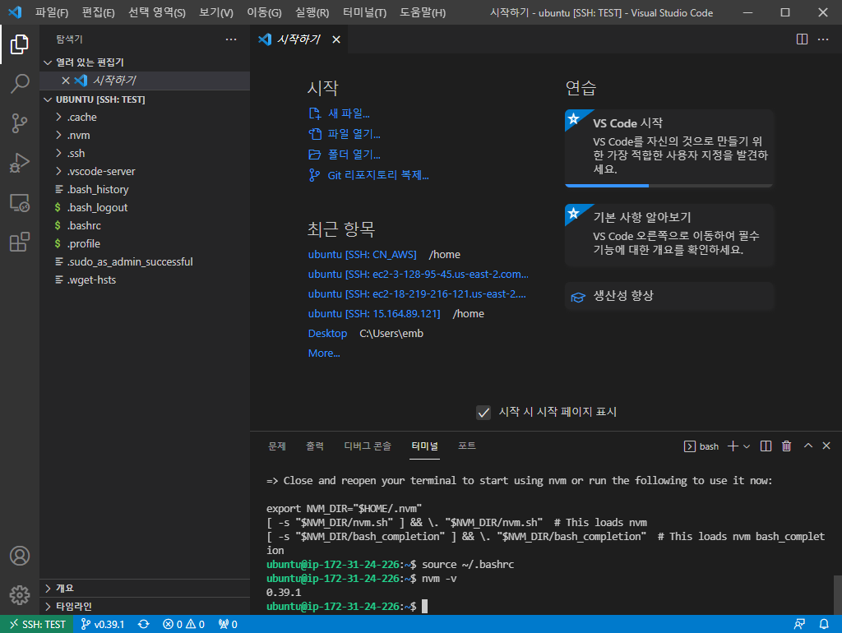The height and width of the screenshot is (633, 842).
Task: Open recent ubuntu [SSH: CN_AWS]
Action: coord(362,255)
